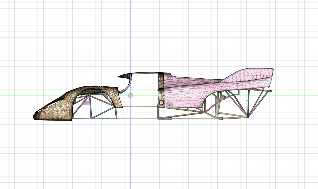
Task: Select the round cap on the tan pillar
Action: (x=161, y=103)
